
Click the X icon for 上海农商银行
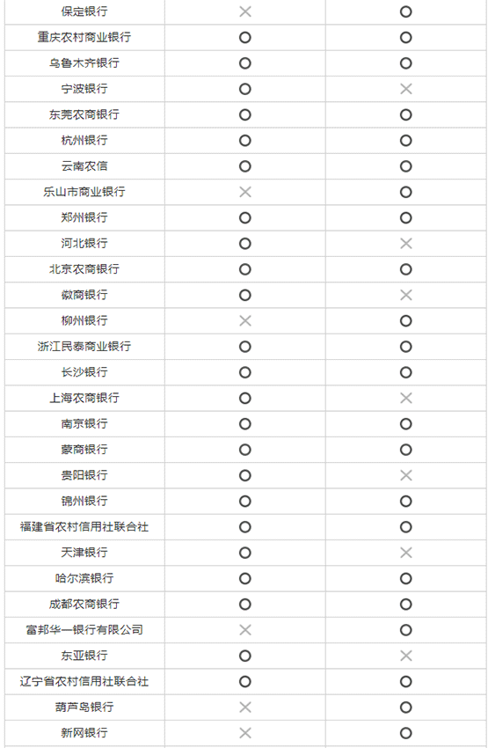pos(406,398)
